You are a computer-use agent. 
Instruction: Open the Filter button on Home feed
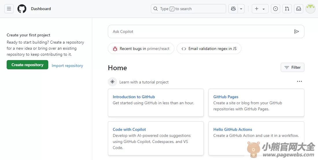click(293, 67)
